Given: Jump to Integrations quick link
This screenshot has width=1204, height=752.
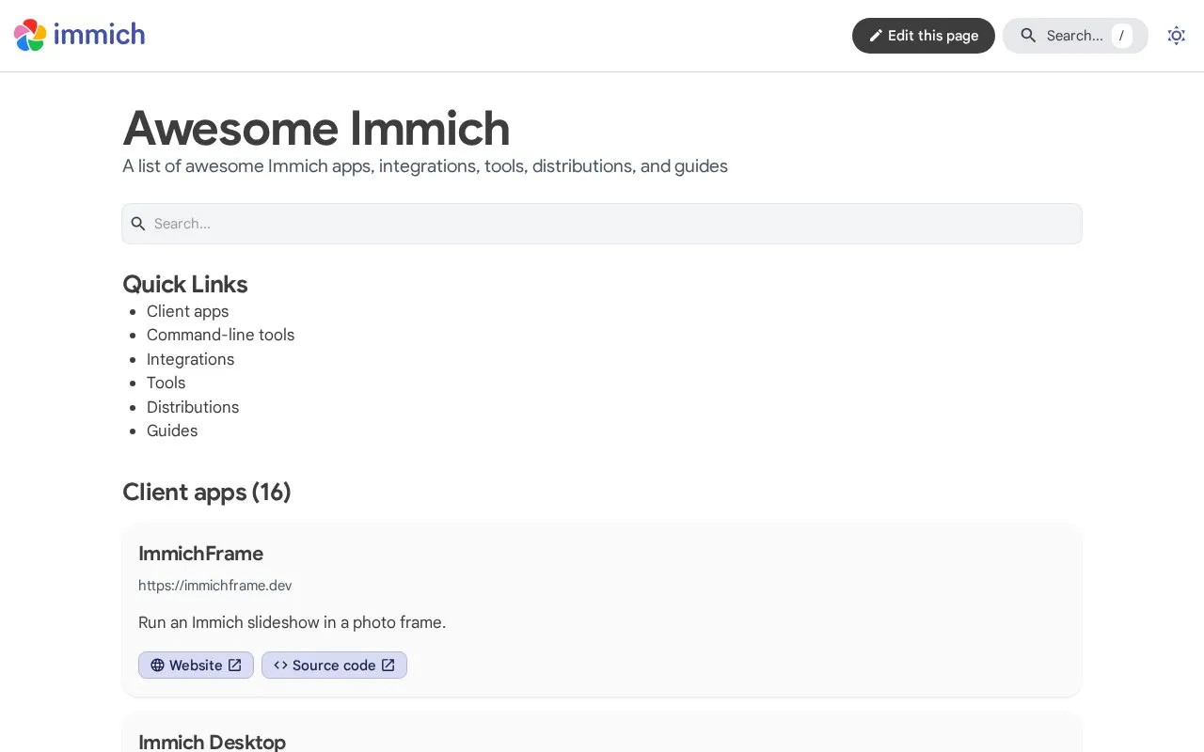Looking at the screenshot, I should pyautogui.click(x=190, y=359).
